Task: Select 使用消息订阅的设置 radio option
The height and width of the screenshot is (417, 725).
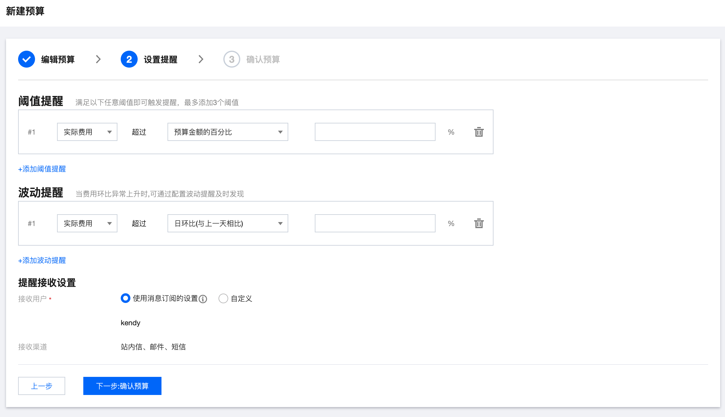Action: 125,298
